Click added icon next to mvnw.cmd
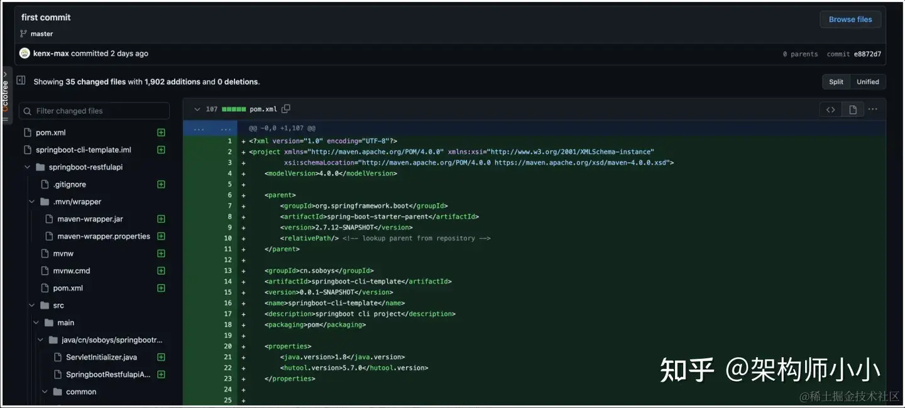This screenshot has height=408, width=905. (161, 271)
